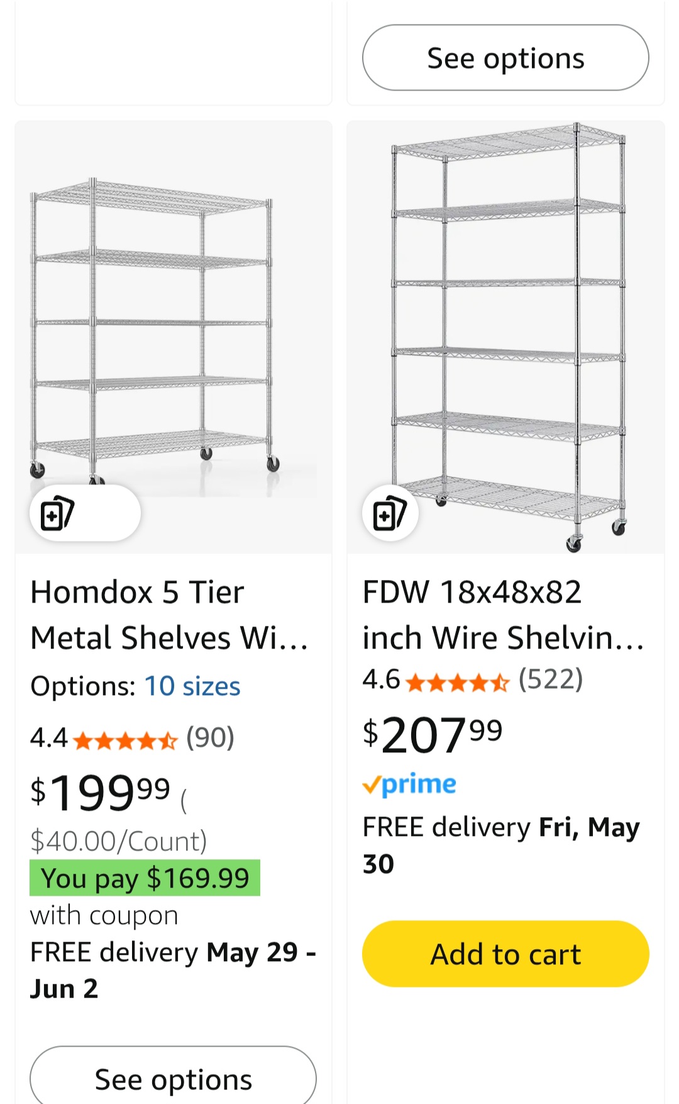Open the 522 reviews for FDW
The height and width of the screenshot is (1104, 679).
pyautogui.click(x=551, y=679)
